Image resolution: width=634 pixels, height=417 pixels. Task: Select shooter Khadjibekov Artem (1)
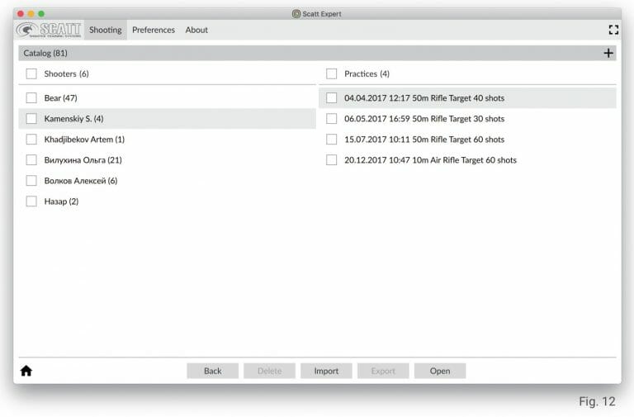[84, 140]
